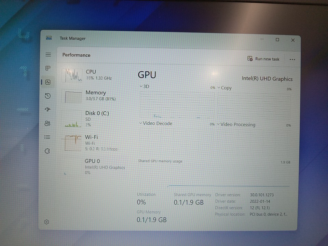Screen dimensions: 328x246
Task: Open Task Manager settings gear
Action: point(47,222)
